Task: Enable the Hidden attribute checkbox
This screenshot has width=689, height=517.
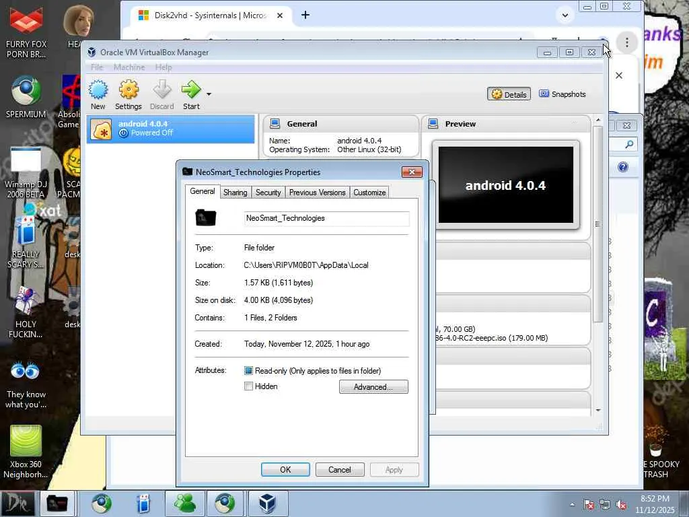Action: 248,386
